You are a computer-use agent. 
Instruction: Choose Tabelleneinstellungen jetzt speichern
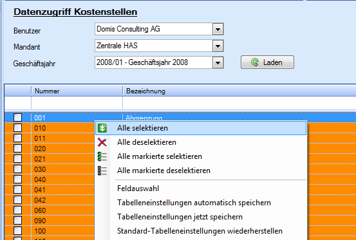tap(201, 217)
